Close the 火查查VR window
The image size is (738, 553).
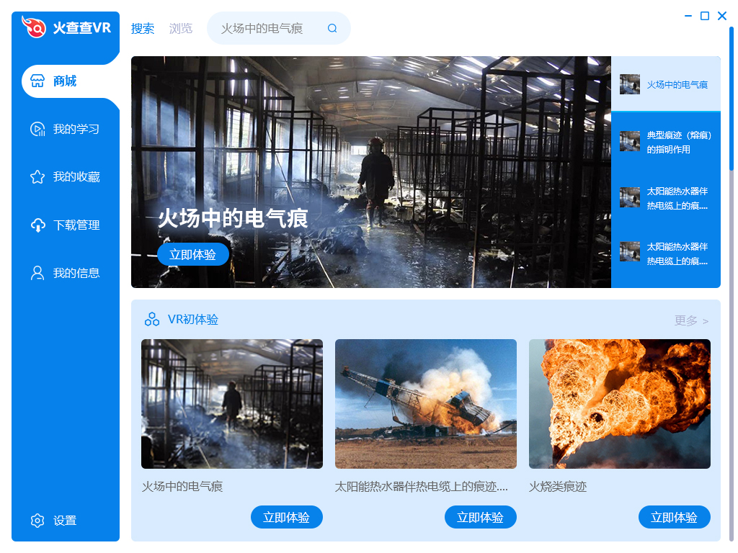click(722, 16)
